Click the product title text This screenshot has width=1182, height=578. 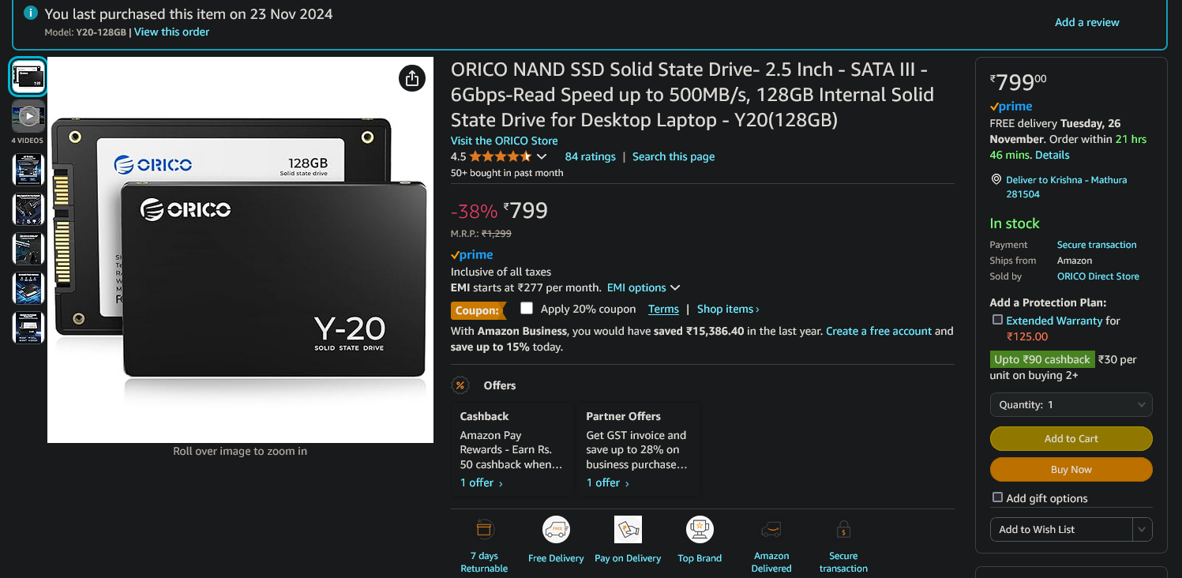click(692, 95)
